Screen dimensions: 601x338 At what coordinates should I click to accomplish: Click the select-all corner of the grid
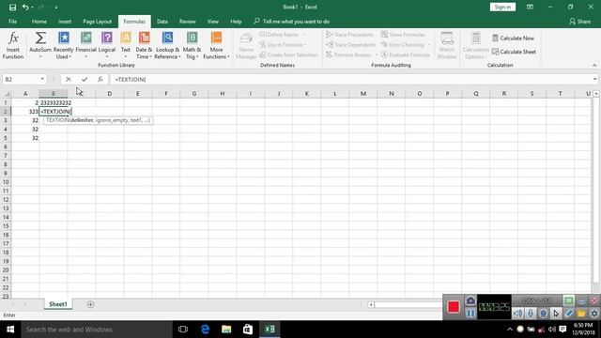pos(7,94)
